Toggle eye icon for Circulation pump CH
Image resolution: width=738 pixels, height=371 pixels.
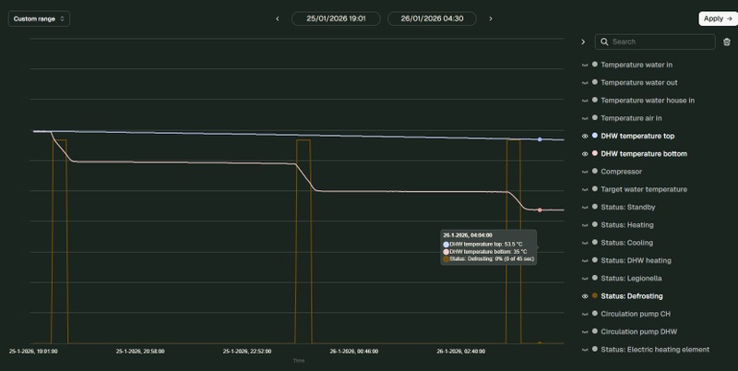(x=585, y=314)
